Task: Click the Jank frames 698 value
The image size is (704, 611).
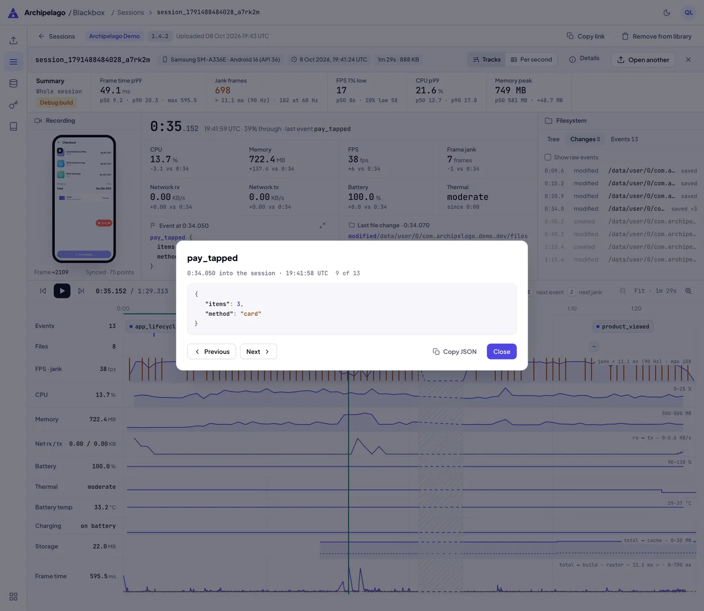Action: (223, 91)
